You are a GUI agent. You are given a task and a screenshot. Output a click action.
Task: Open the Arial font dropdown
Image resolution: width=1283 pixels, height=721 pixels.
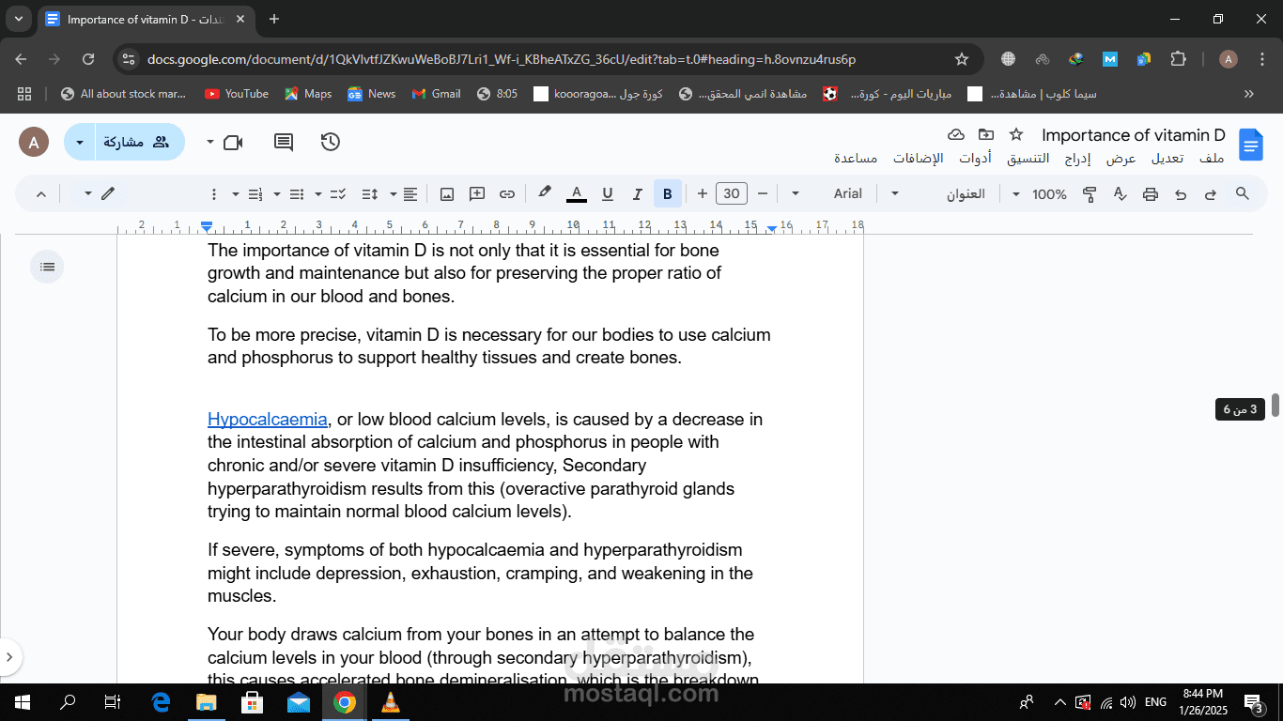point(827,194)
